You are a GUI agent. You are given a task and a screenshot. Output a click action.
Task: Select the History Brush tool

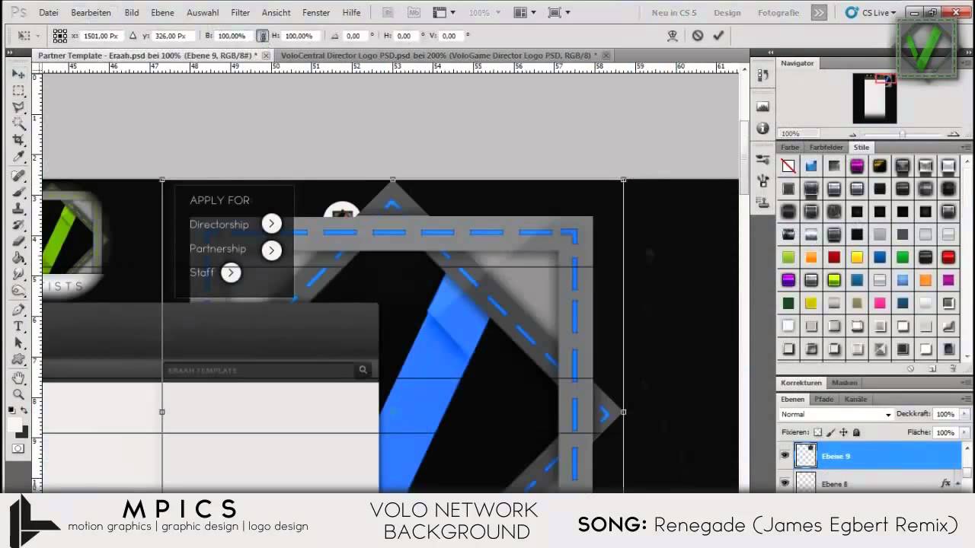18,225
